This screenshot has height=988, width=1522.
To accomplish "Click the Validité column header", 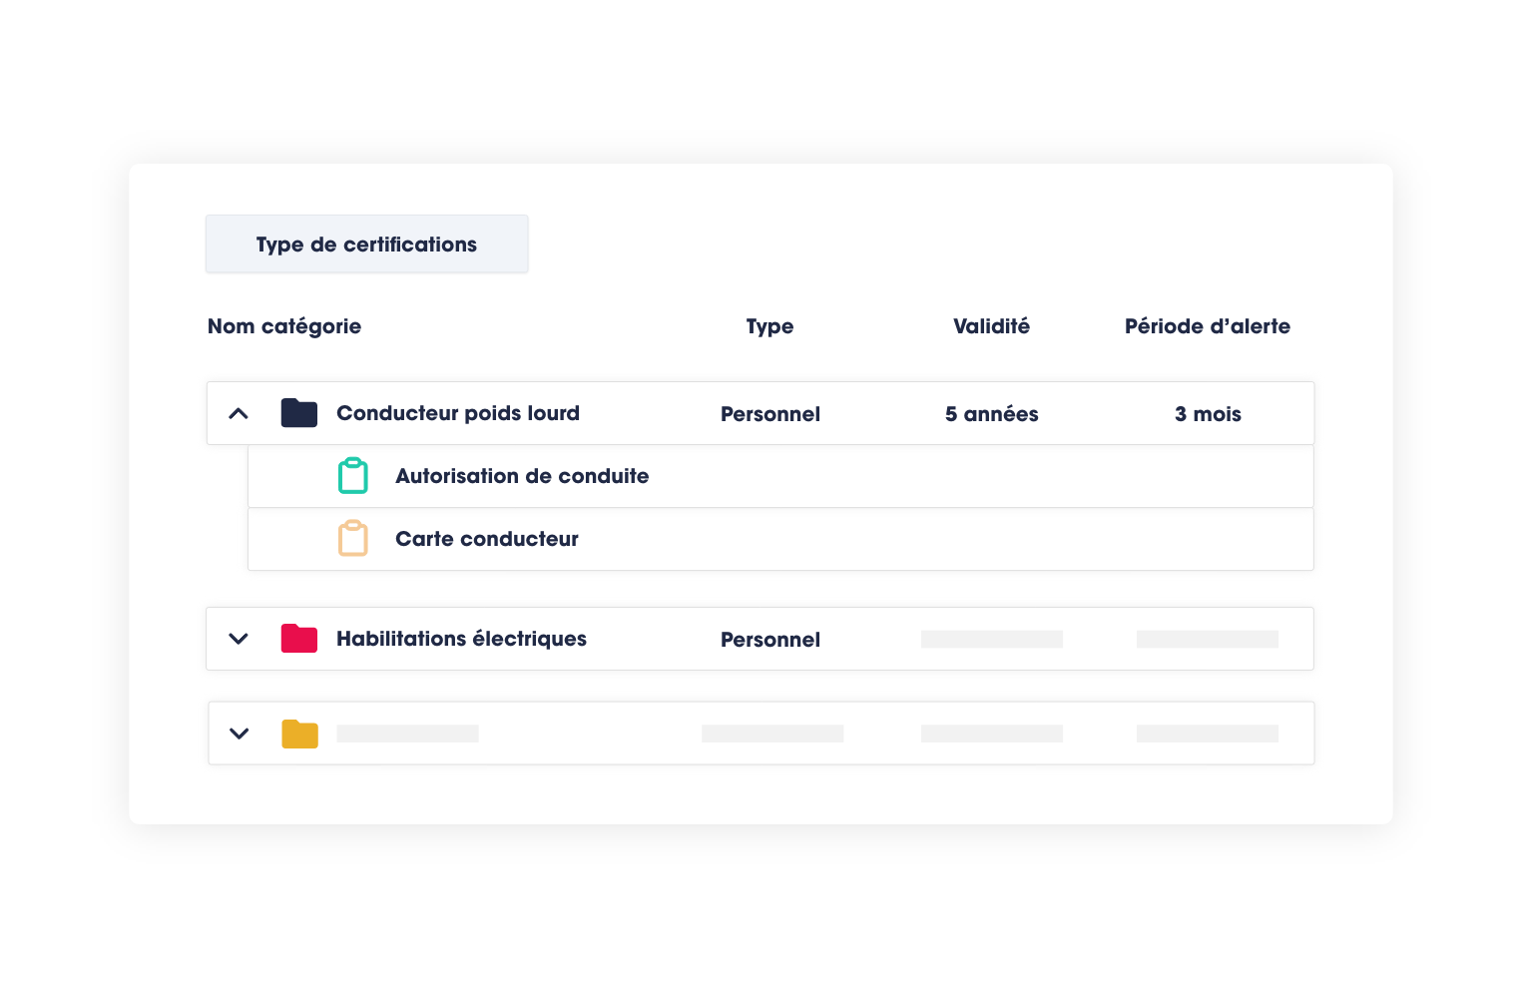I will [x=991, y=326].
